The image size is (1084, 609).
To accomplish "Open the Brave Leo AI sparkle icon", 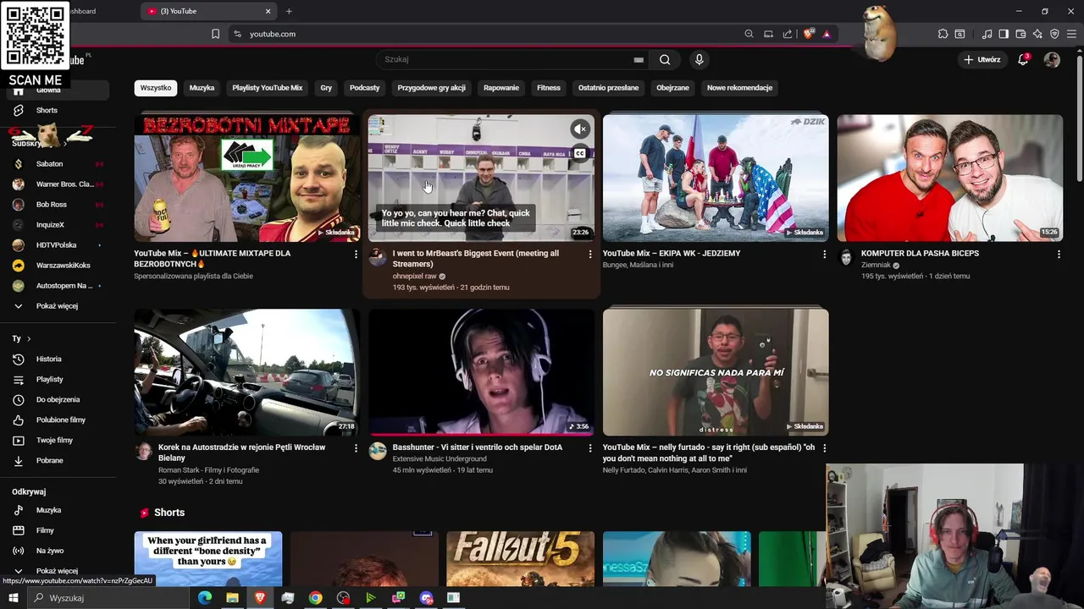I will tap(1037, 34).
